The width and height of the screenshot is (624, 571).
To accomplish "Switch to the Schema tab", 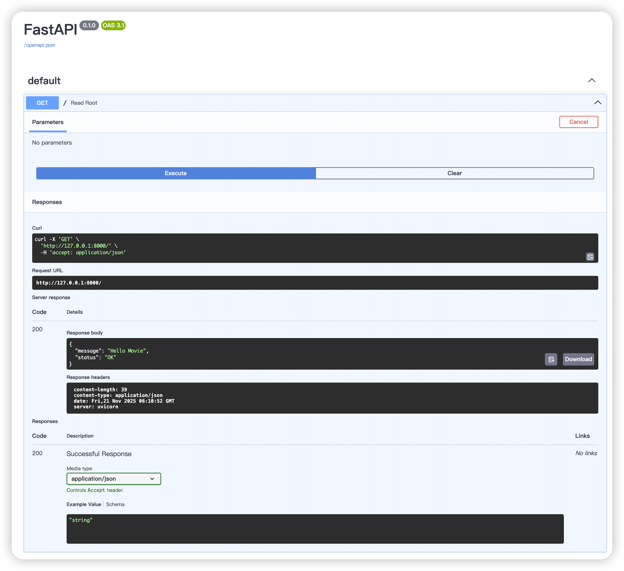I will [115, 504].
